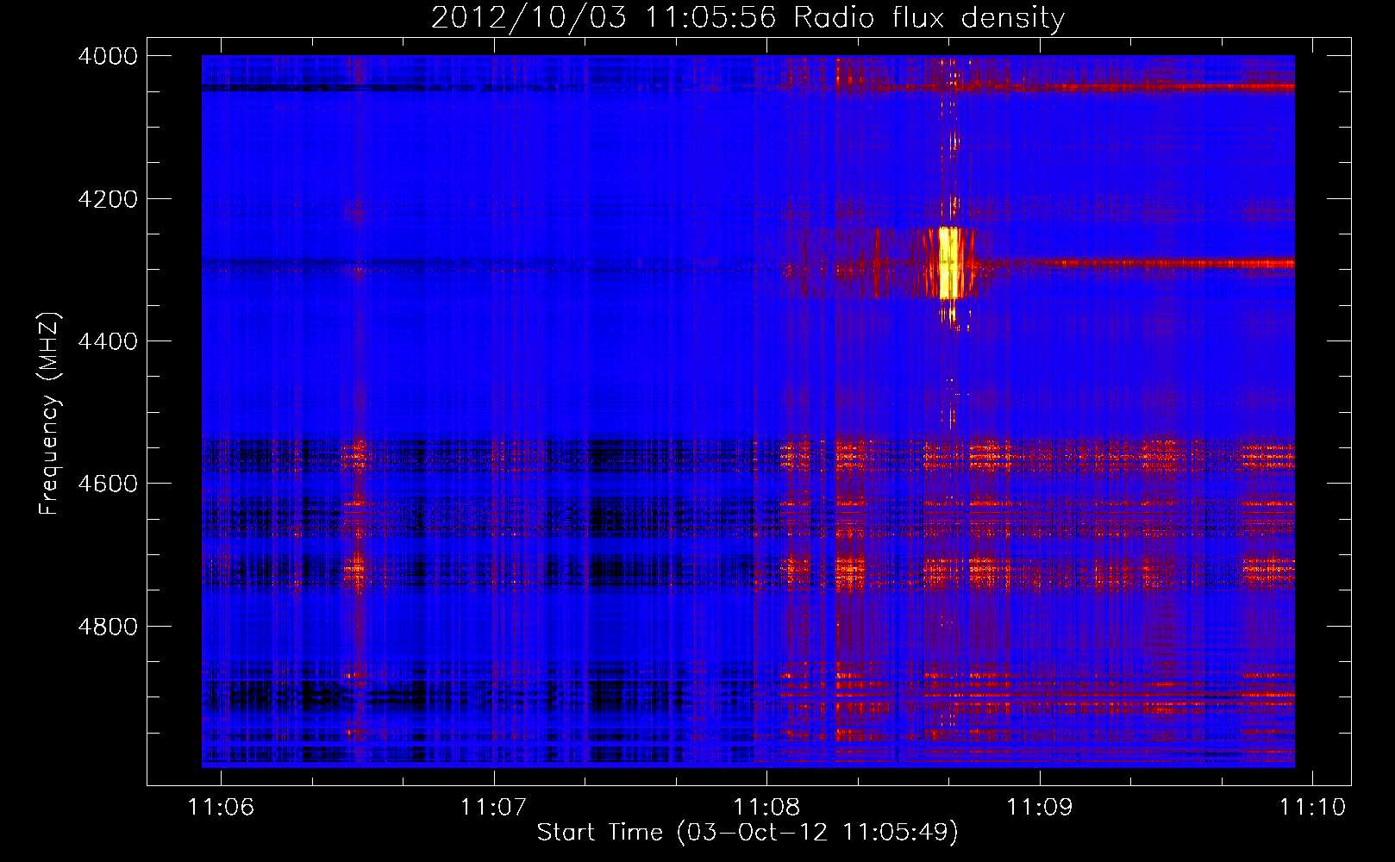The width and height of the screenshot is (1395, 862).
Task: Click the '11:10' time axis label
Action: 1312,807
